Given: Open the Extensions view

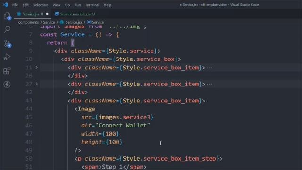Looking at the screenshot, I should point(7,71).
